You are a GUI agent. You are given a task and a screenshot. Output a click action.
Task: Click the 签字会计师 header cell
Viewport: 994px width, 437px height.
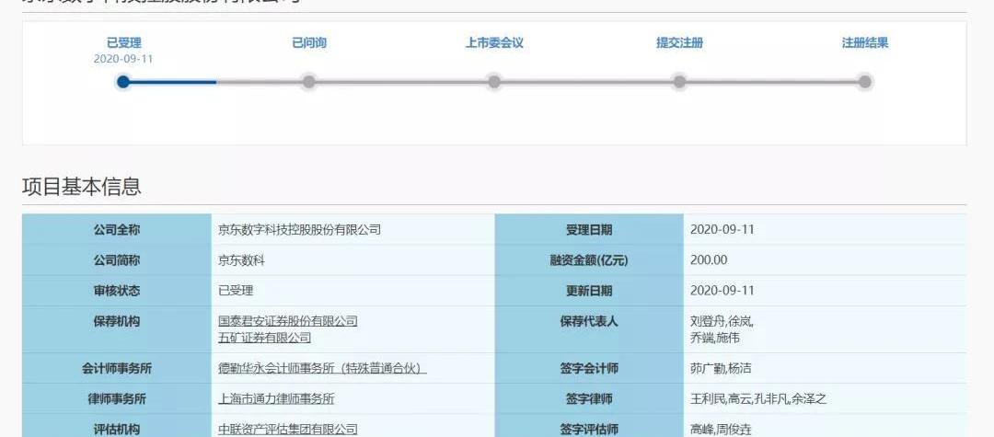click(x=589, y=368)
